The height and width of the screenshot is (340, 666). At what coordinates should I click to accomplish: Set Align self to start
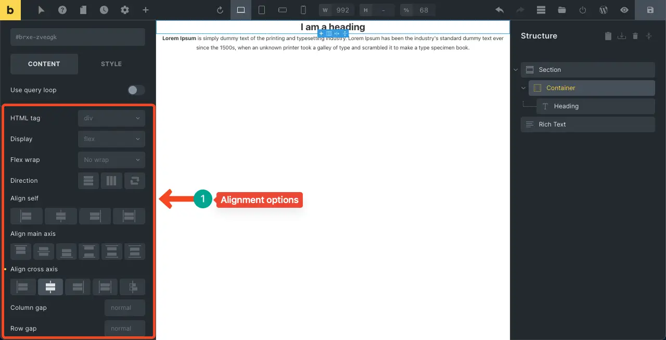27,216
